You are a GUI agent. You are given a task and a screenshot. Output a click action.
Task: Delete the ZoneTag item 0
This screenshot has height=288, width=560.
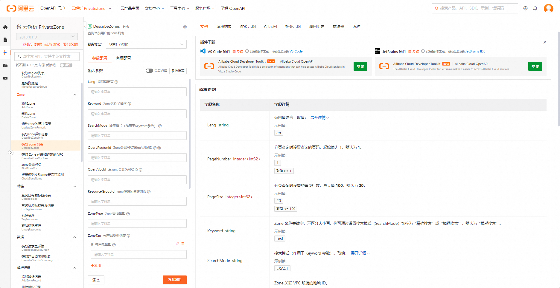pyautogui.click(x=183, y=244)
